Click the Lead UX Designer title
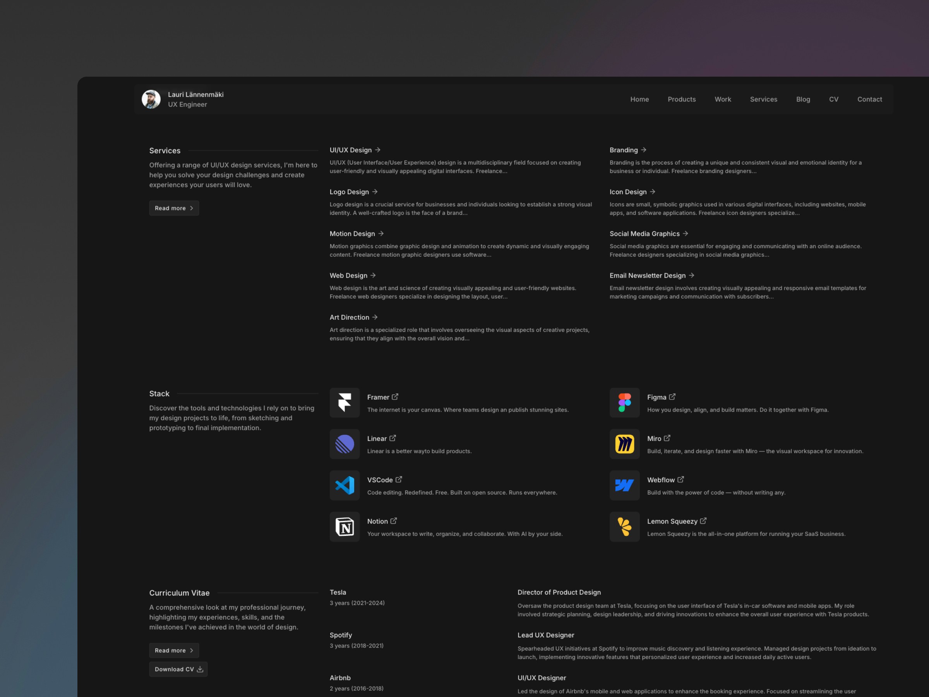The width and height of the screenshot is (929, 697). 545,635
